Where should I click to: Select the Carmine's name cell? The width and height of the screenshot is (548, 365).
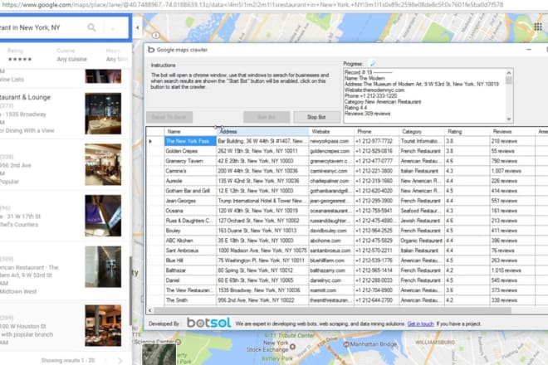point(190,171)
